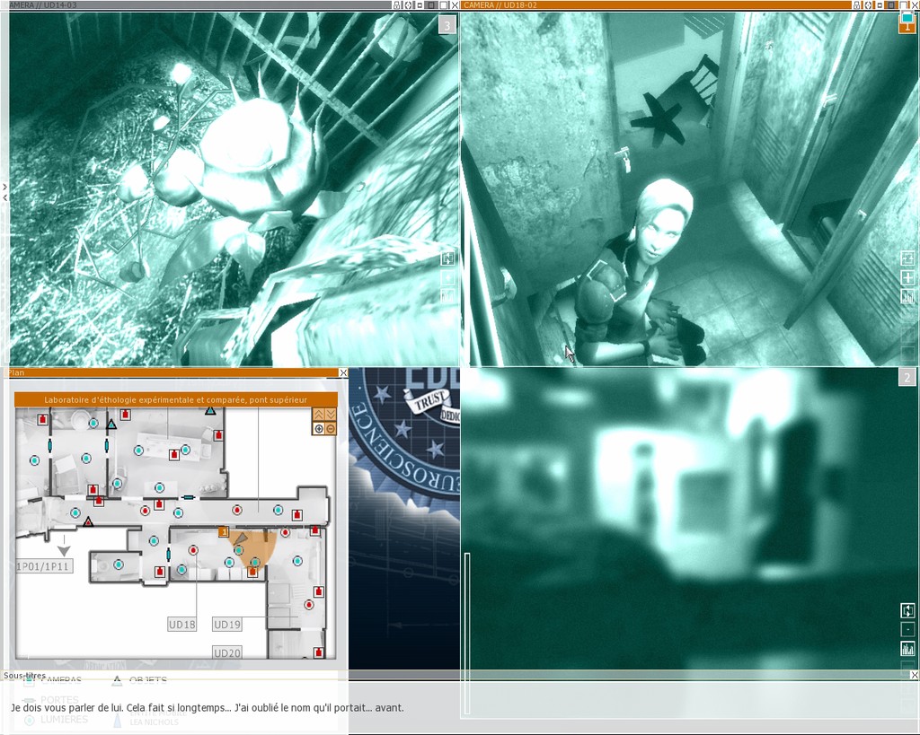
Task: Expand the left-edge panel arrows
Action: (4, 188)
